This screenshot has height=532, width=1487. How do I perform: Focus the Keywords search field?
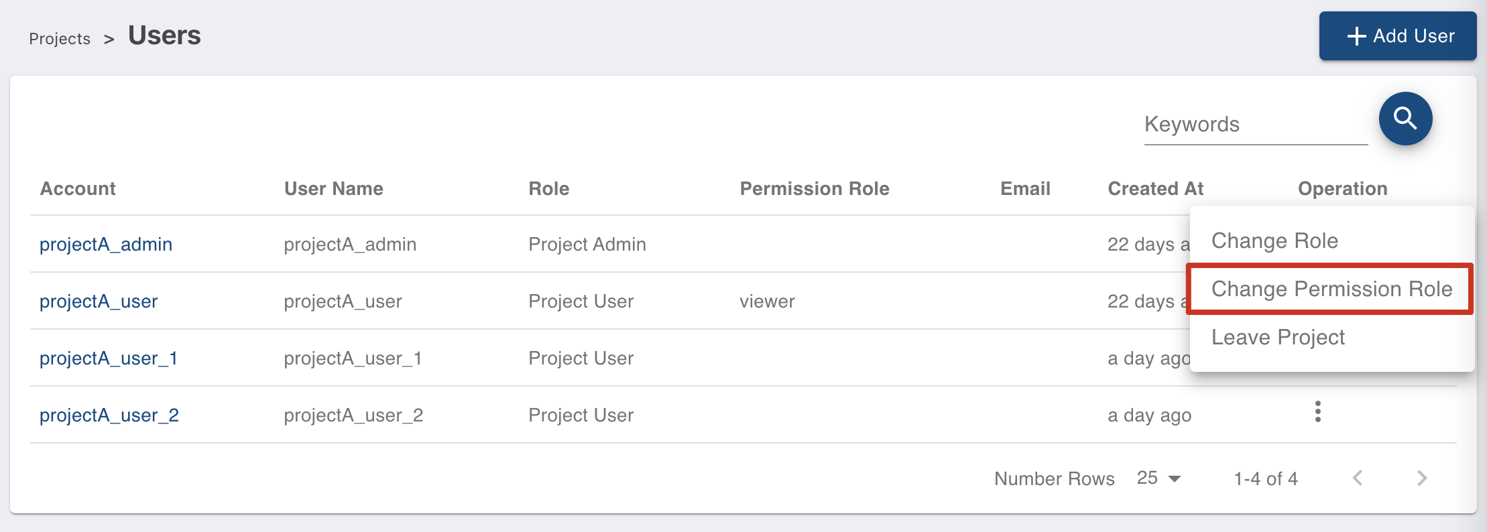coord(1256,125)
